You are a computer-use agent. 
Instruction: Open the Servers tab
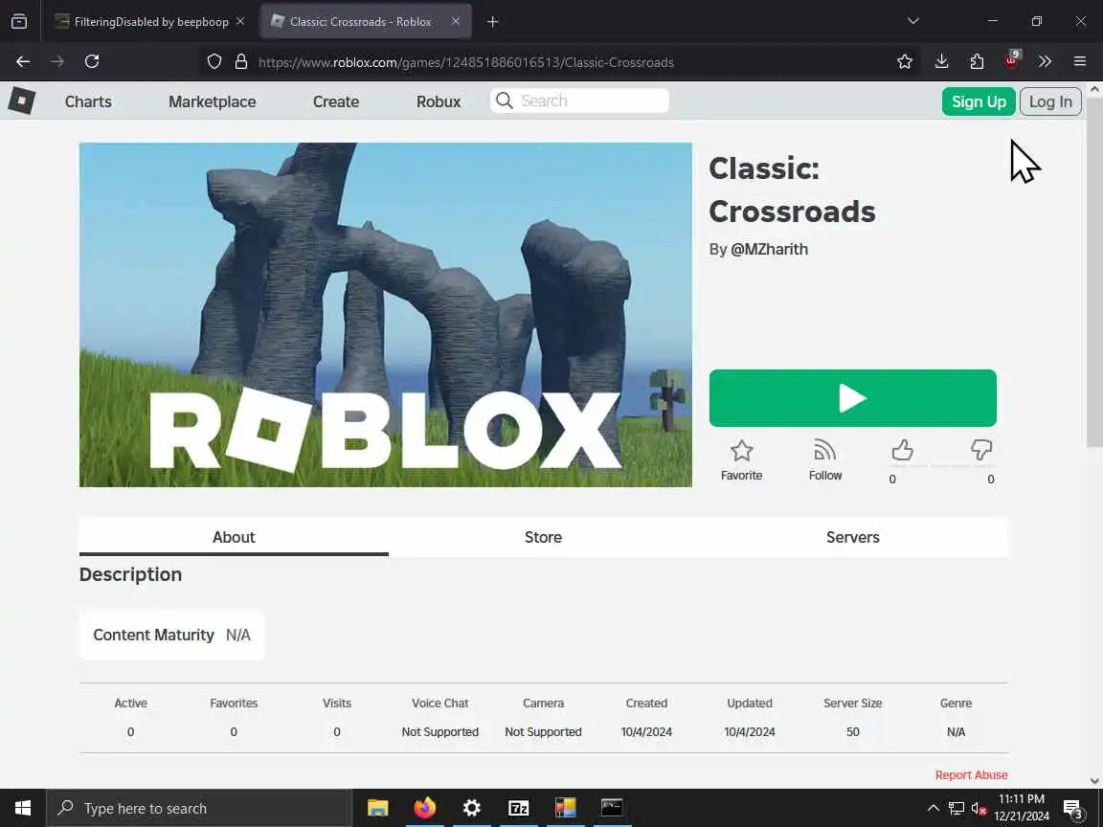coord(852,537)
